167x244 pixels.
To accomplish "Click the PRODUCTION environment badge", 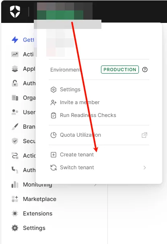I will [120, 70].
